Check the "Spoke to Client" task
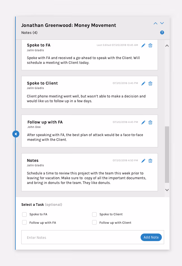 [x=94, y=214]
